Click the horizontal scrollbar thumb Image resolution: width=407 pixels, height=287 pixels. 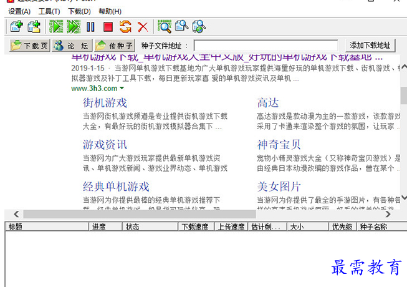140,214
